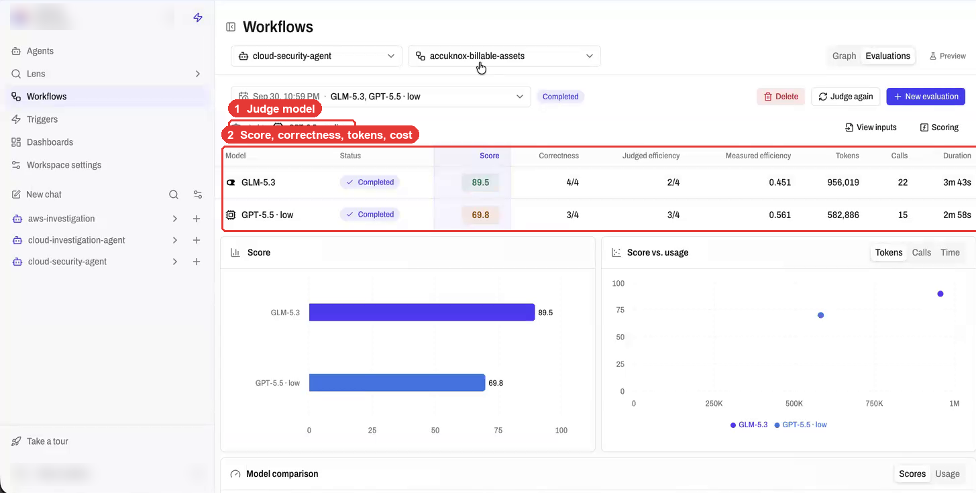Click the chat search magnifier icon
The height and width of the screenshot is (493, 976).
174,195
